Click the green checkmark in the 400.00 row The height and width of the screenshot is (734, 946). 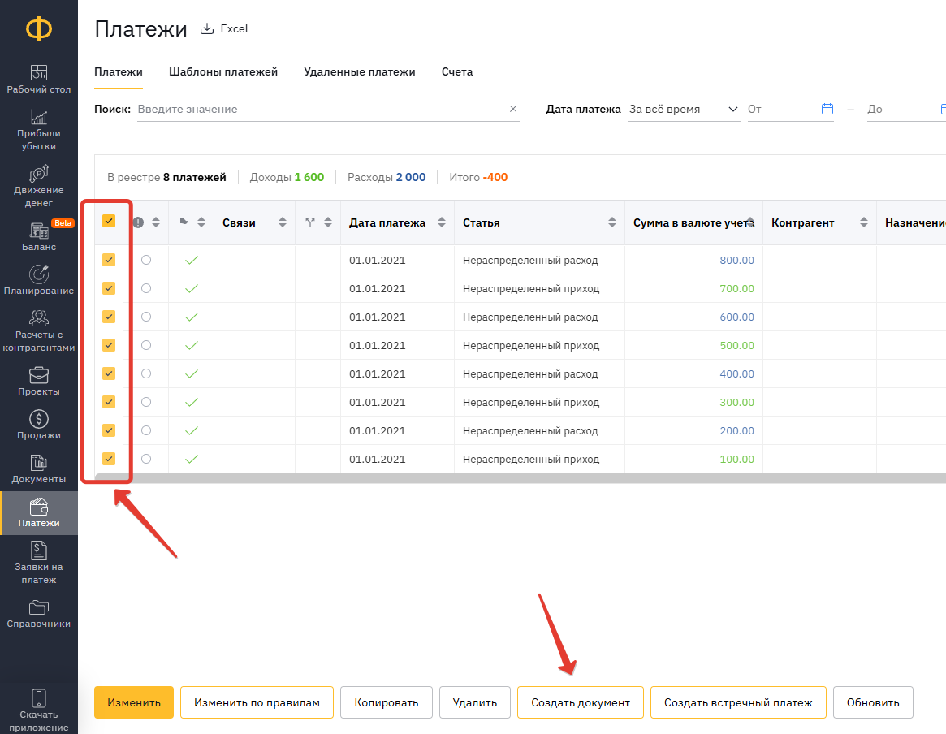point(192,374)
